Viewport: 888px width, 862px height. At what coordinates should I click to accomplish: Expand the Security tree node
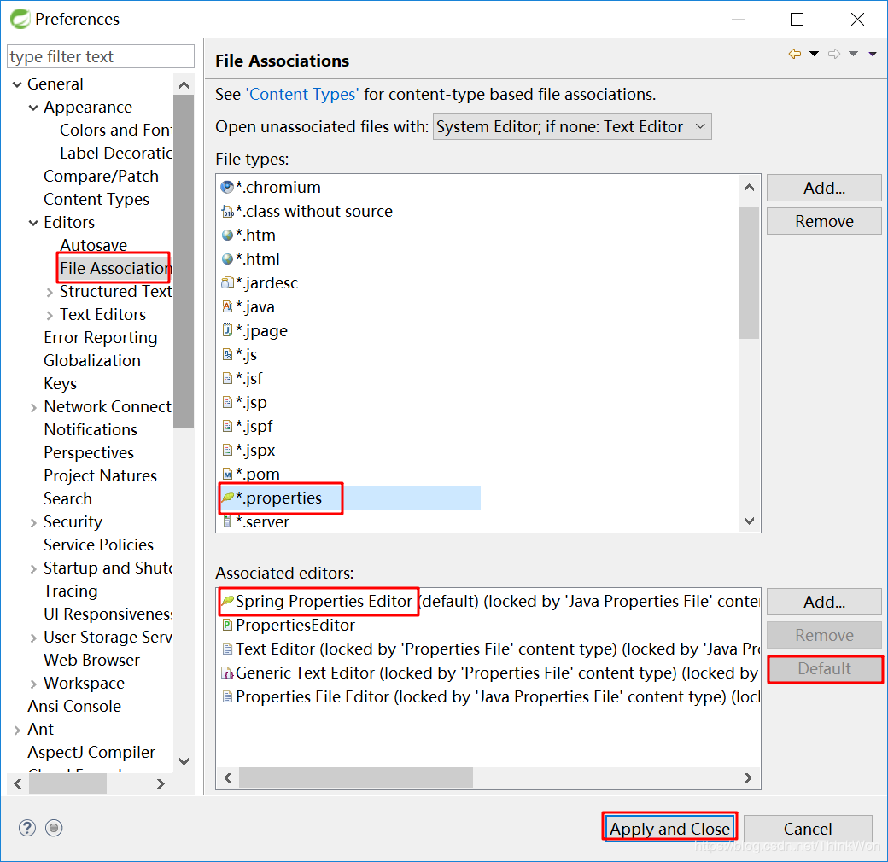tap(33, 522)
